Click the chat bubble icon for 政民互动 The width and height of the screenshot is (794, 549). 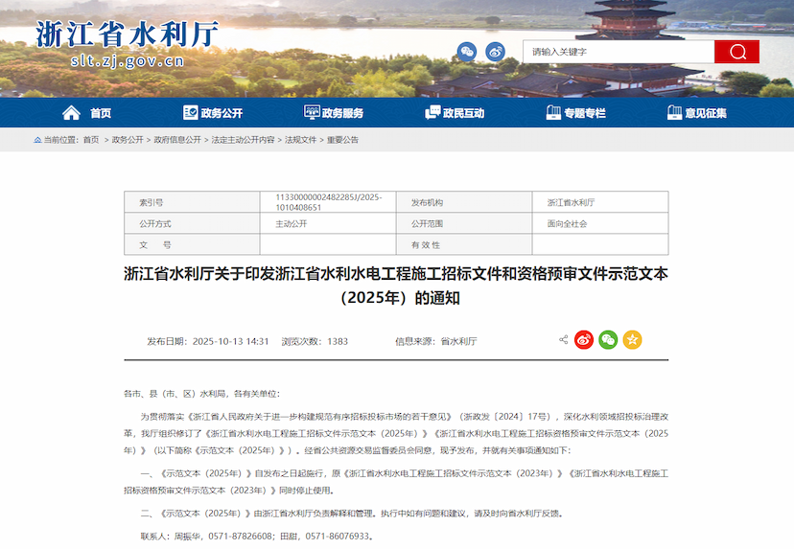tap(432, 113)
